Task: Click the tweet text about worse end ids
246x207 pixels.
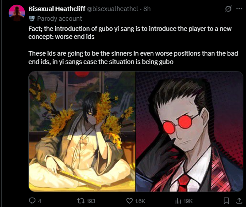Action: coord(133,45)
